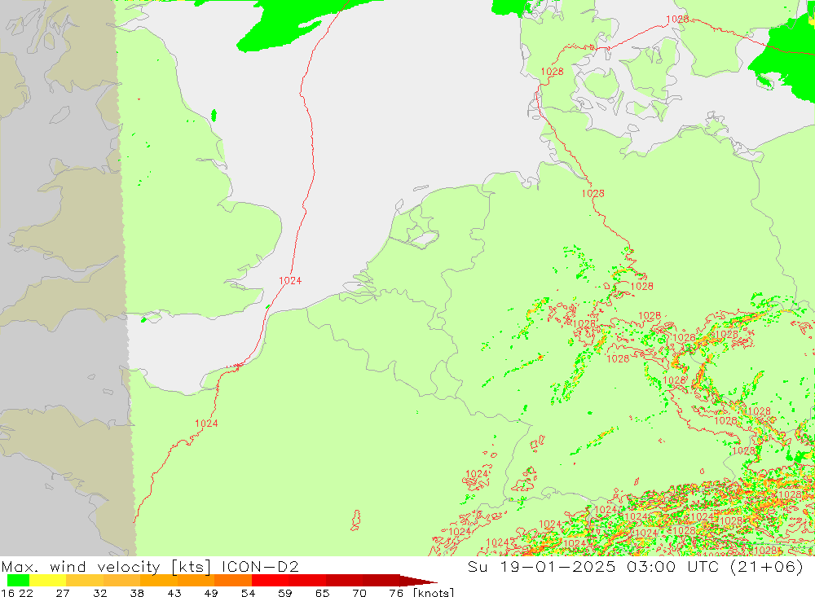The image size is (815, 597).
Task: Click the legend value "54"
Action: click(x=248, y=593)
